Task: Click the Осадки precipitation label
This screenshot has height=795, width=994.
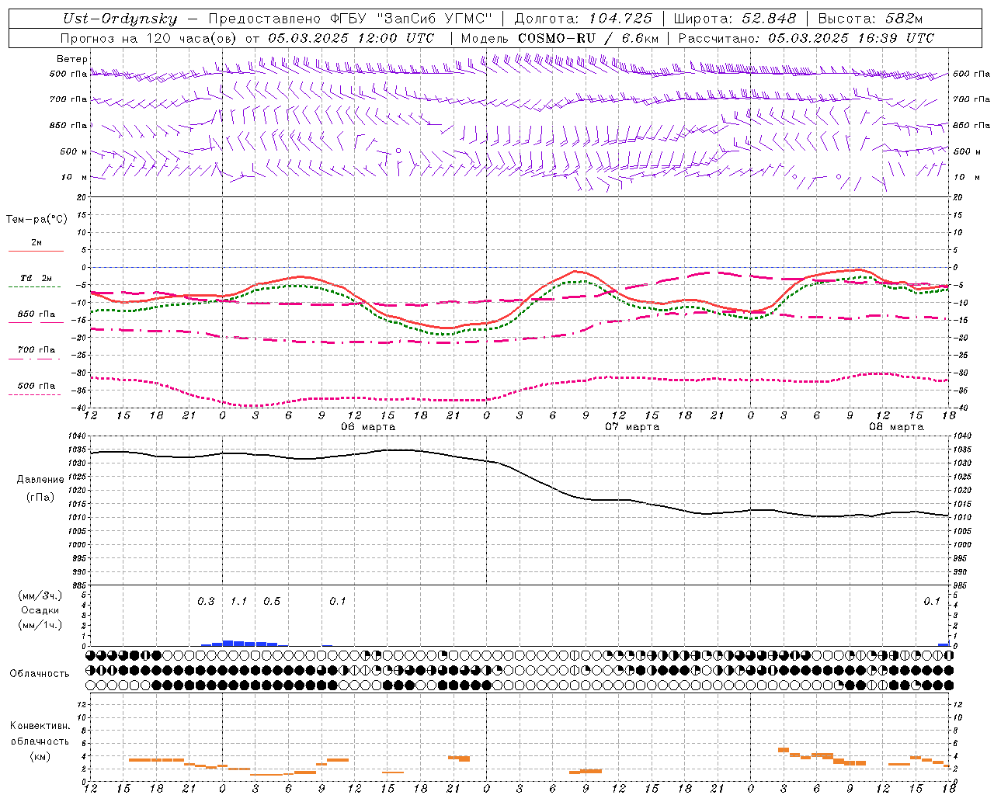Action: [x=40, y=610]
